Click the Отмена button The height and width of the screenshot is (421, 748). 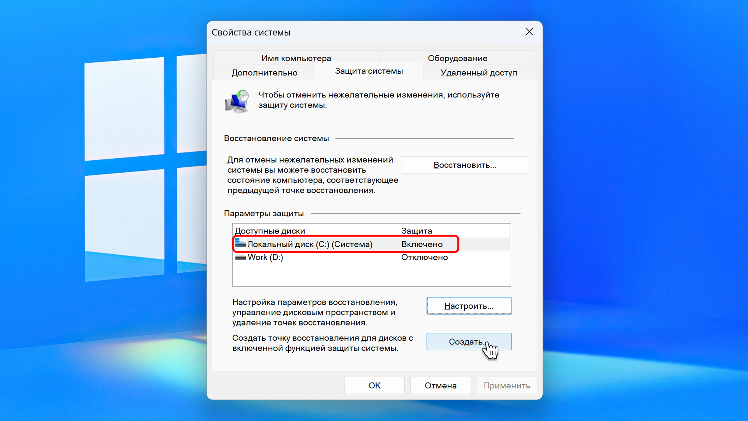point(441,386)
